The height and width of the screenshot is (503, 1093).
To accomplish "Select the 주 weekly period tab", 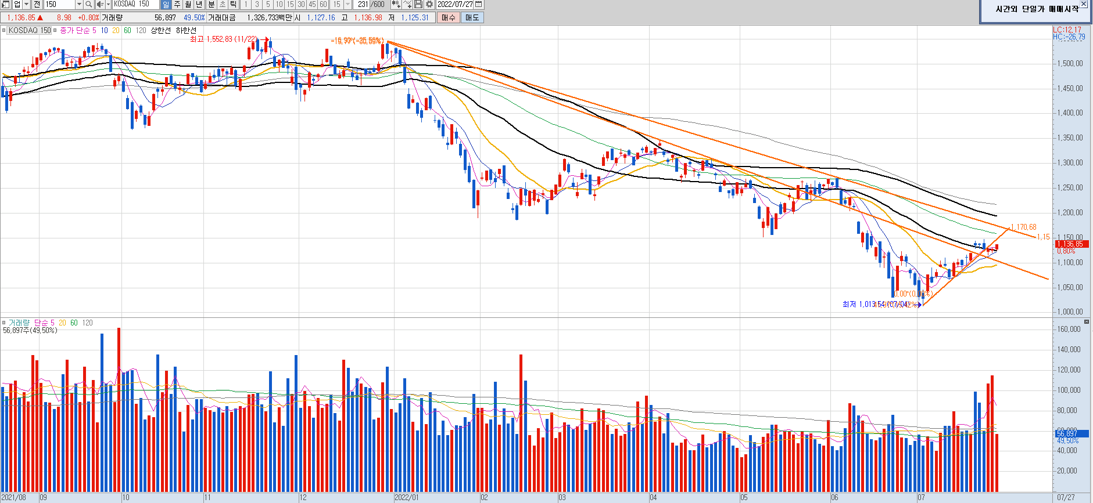I will tap(177, 4).
